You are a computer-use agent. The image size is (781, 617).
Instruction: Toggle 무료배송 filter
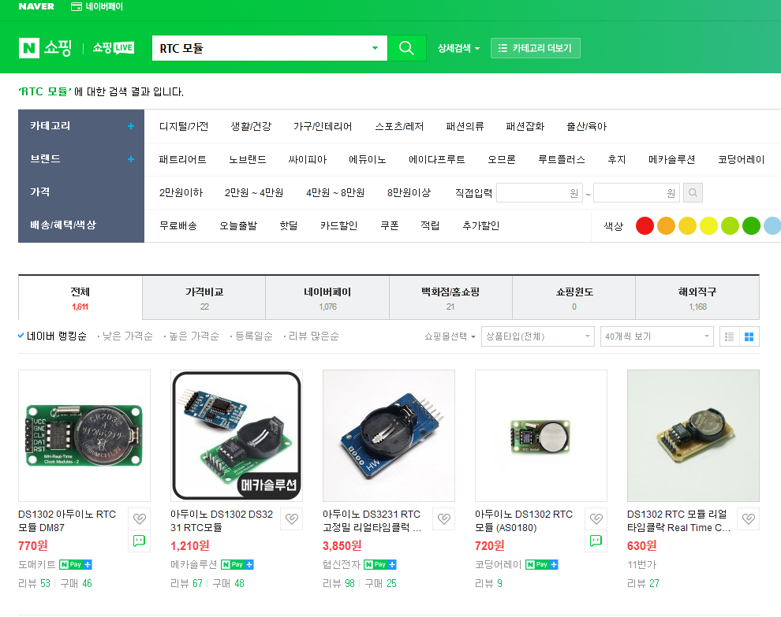pyautogui.click(x=177, y=226)
